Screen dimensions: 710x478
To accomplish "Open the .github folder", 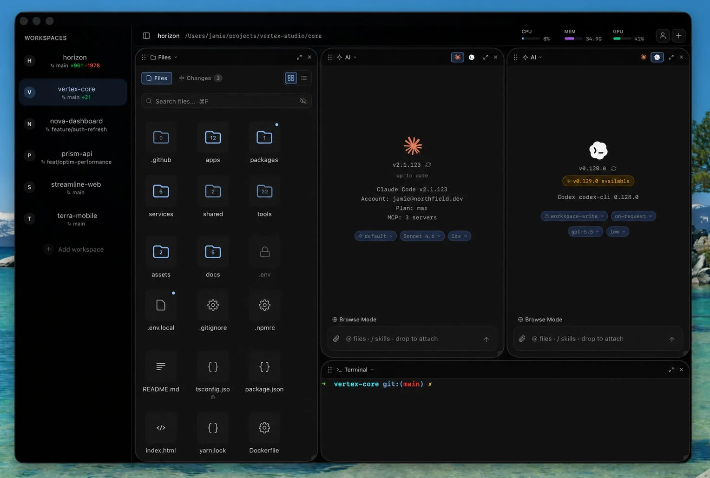I will 161,144.
